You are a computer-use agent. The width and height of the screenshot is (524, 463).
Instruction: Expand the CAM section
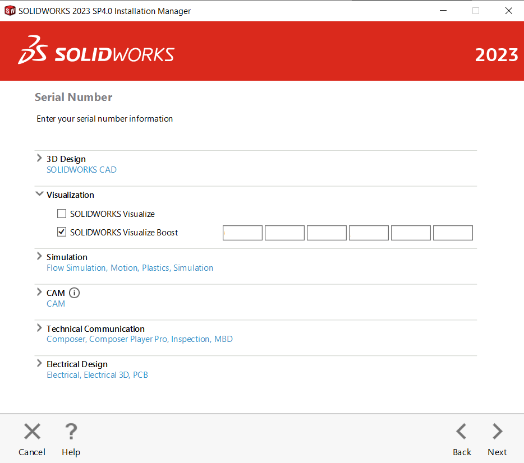[x=39, y=293]
